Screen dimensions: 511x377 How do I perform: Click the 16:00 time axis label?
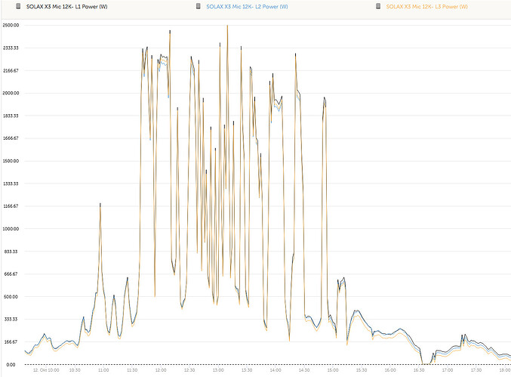point(390,370)
